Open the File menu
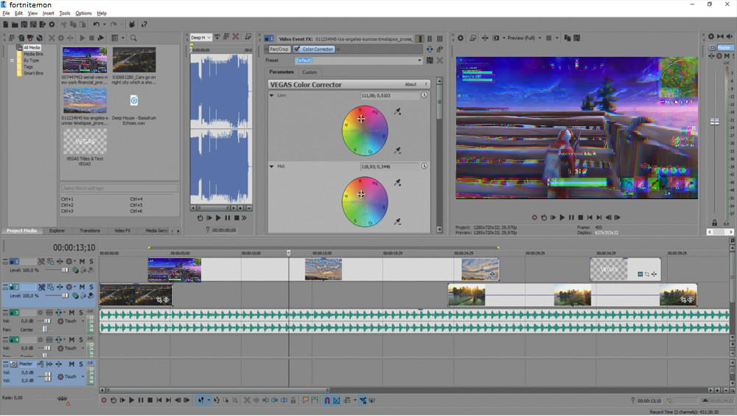 6,13
